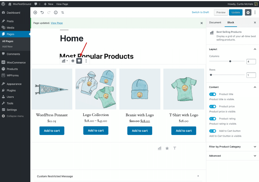Click the Preview button

click(221, 12)
